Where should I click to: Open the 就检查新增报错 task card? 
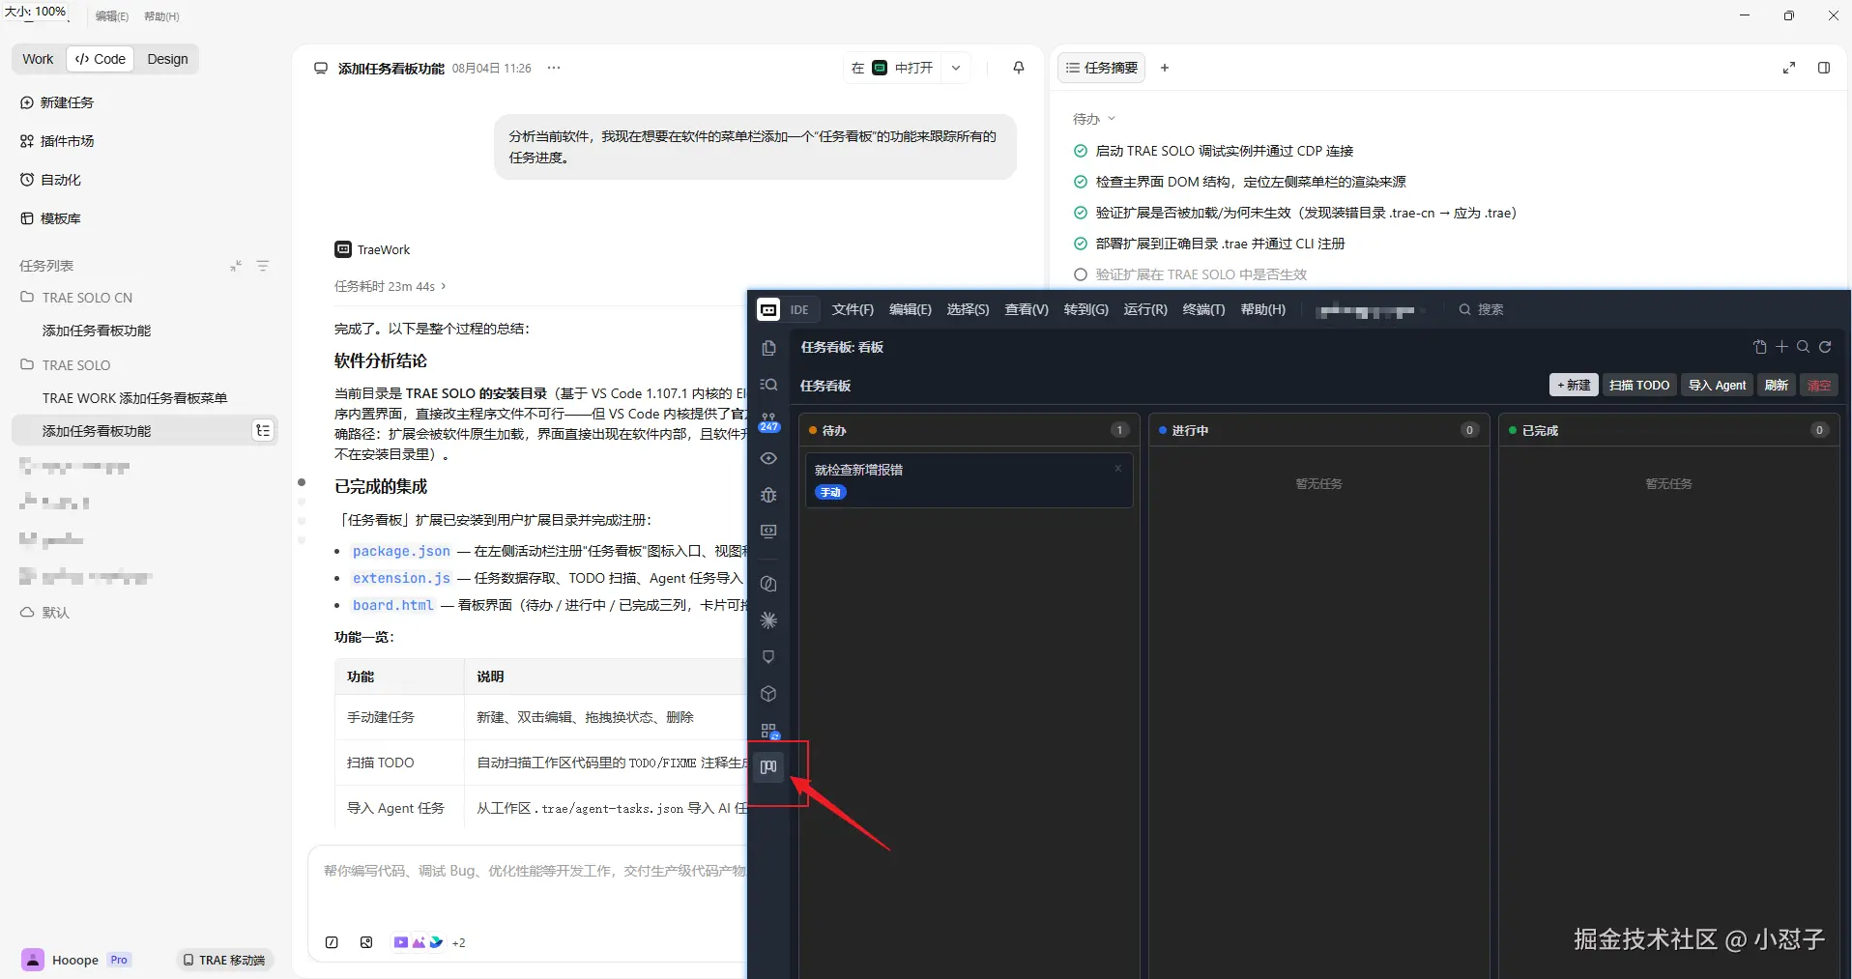pos(969,480)
